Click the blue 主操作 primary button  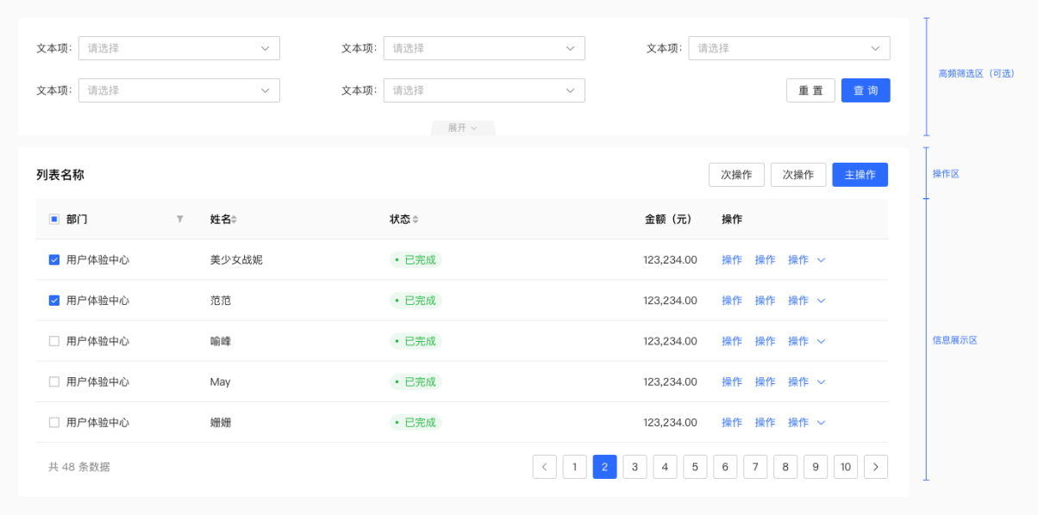pos(860,175)
